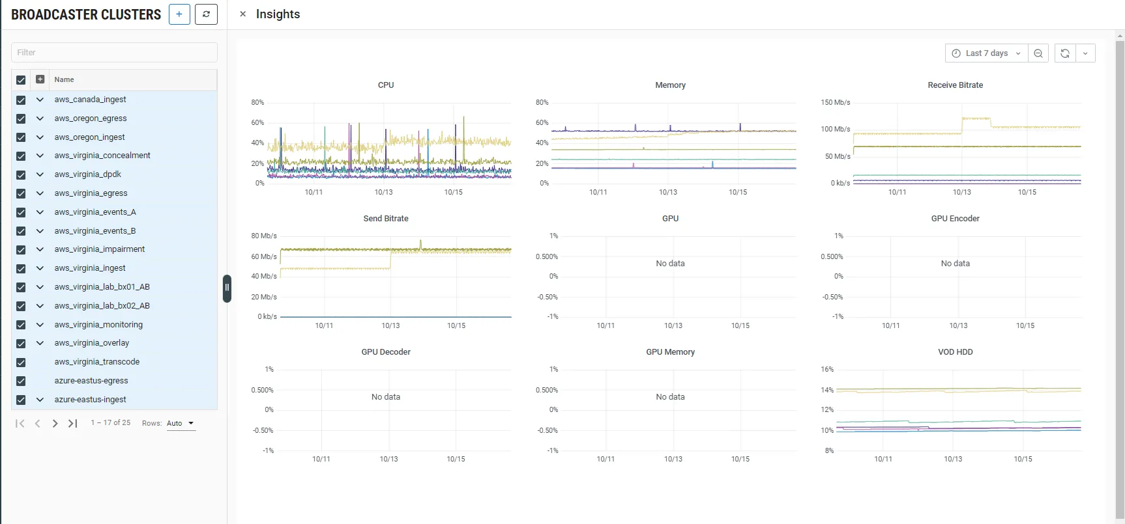Jump to last page of clusters

point(73,423)
